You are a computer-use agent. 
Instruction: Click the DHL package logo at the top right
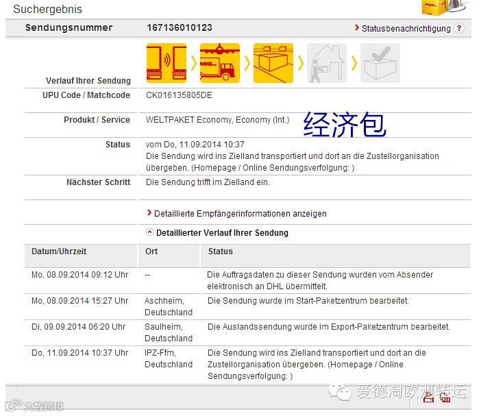pos(445,8)
